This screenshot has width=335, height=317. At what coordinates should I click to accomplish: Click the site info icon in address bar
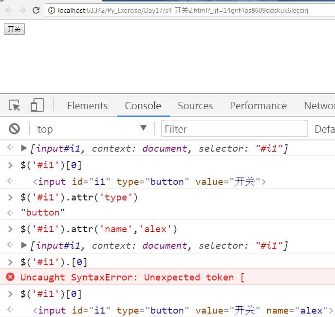pyautogui.click(x=52, y=10)
